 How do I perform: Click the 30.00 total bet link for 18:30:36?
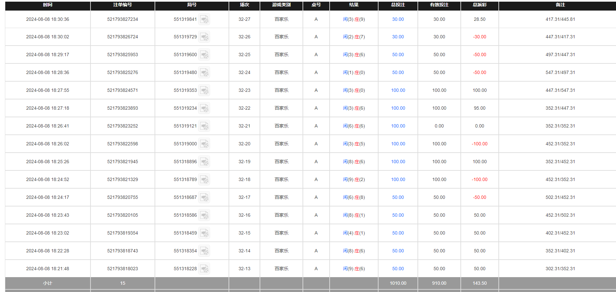click(398, 19)
